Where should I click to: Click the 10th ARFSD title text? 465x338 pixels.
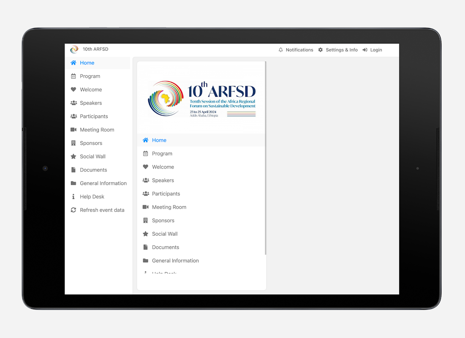pyautogui.click(x=95, y=49)
